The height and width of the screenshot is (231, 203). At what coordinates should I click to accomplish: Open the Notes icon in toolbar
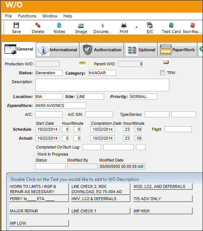[x=59, y=25]
